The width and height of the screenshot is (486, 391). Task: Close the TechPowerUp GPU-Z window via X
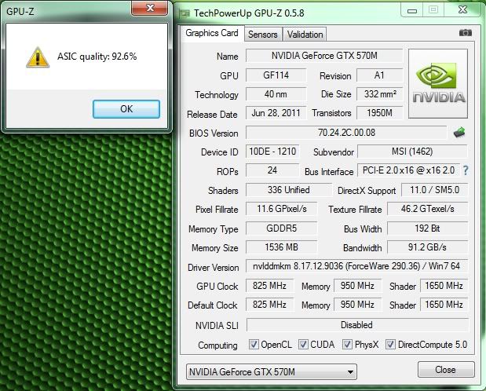click(462, 10)
